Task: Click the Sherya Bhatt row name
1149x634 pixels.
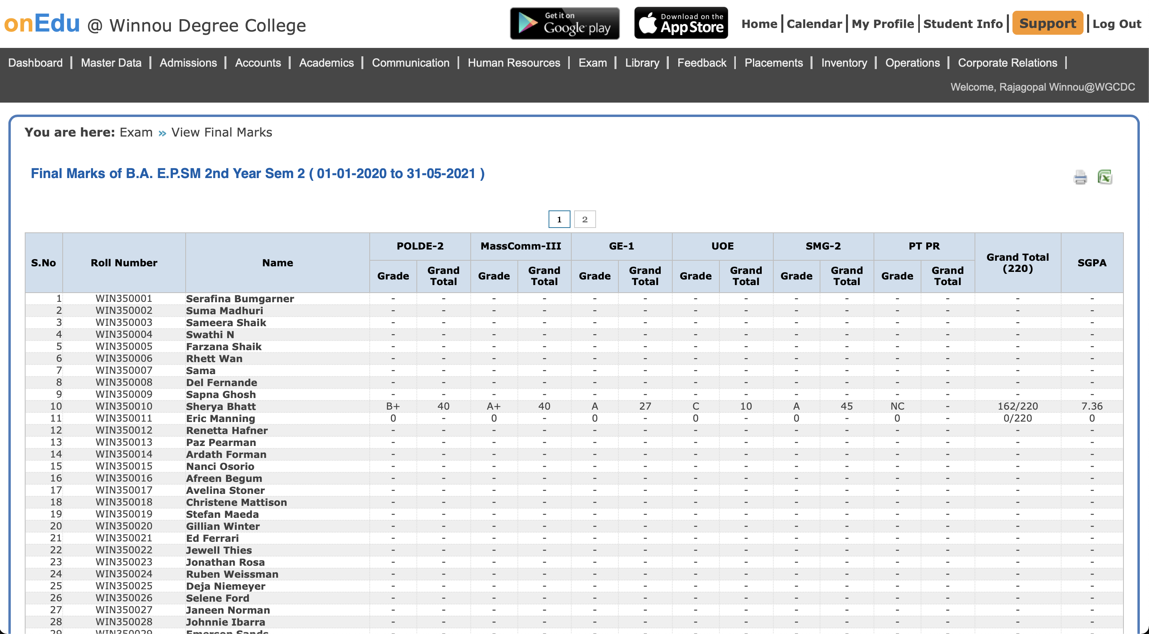Action: click(x=221, y=406)
